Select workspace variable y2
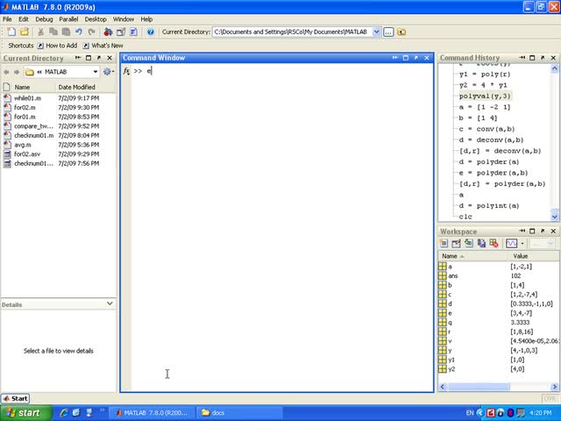 click(x=451, y=368)
